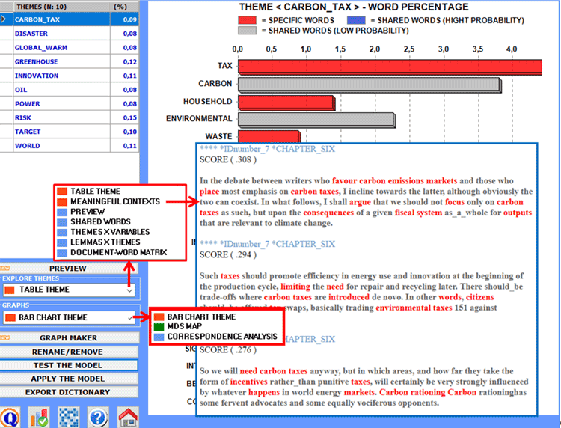Click the EXPORT DICTIONARY button
The image size is (561, 428).
[x=70, y=392]
